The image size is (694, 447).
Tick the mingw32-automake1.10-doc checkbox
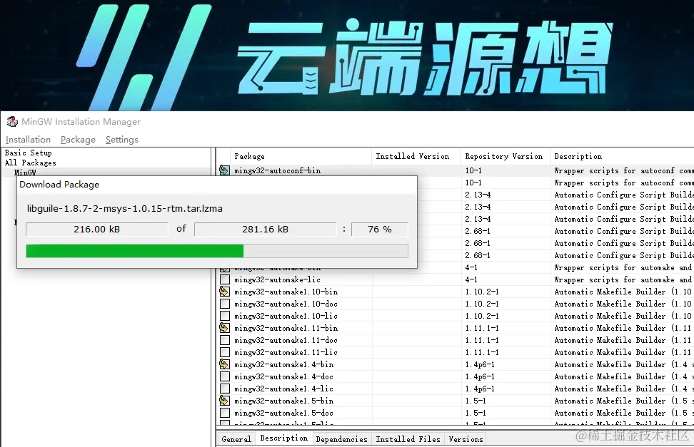(x=225, y=304)
